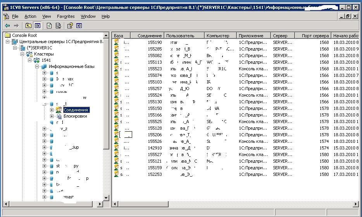Screen dimensions: 362x217
Task: Open the Help toolbar icon
Action: [70, 26]
